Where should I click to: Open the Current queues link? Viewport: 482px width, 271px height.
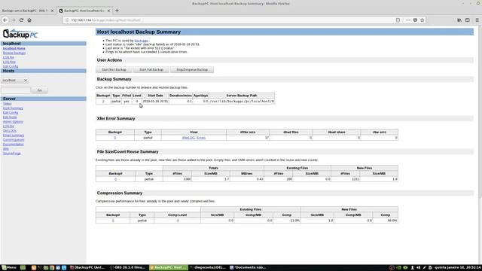(x=14, y=140)
